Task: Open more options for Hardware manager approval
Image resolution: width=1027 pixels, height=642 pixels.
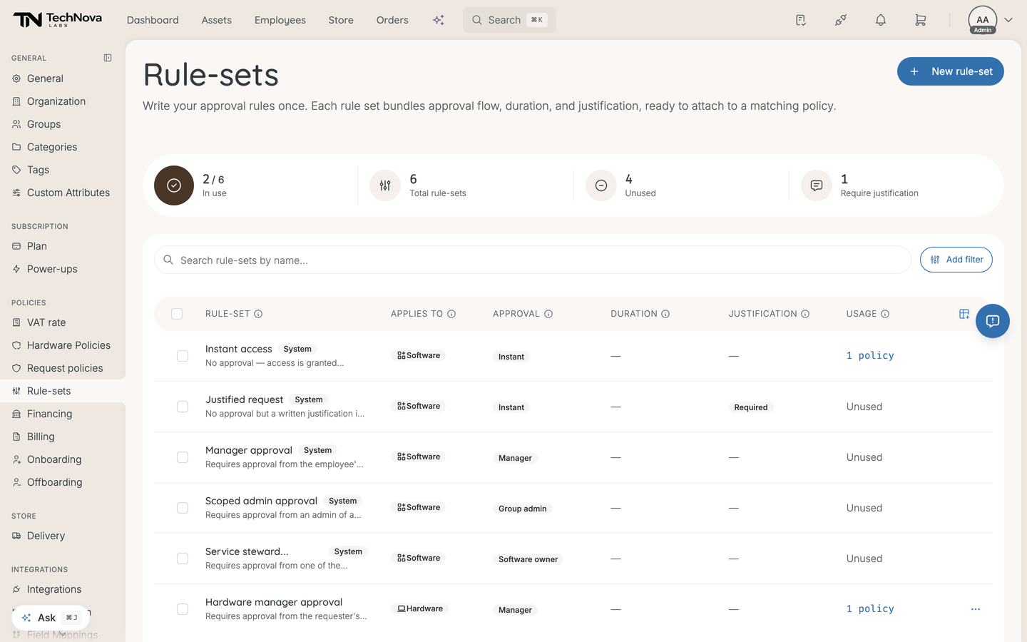Action: pos(976,609)
